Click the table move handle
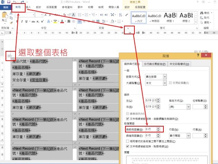The image size is (218, 164). 9,56
